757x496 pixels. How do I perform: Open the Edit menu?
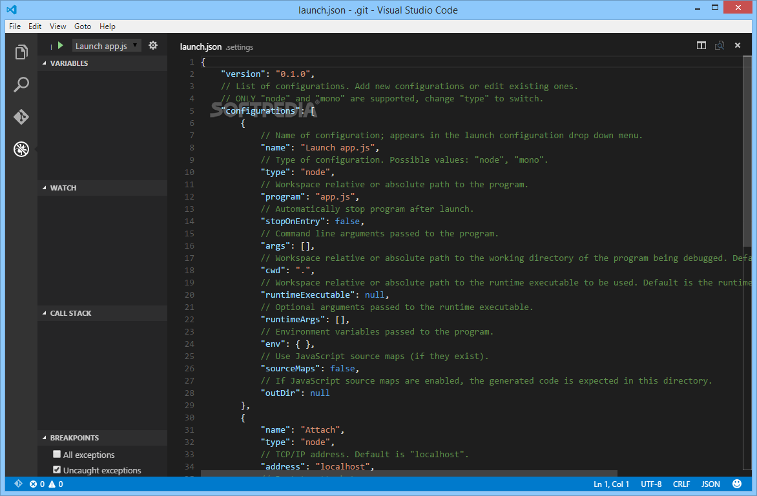pos(35,26)
